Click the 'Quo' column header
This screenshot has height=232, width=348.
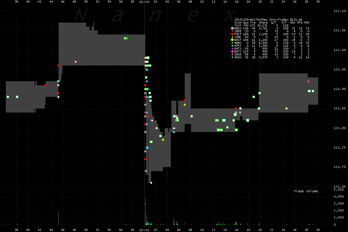pyautogui.click(x=246, y=23)
